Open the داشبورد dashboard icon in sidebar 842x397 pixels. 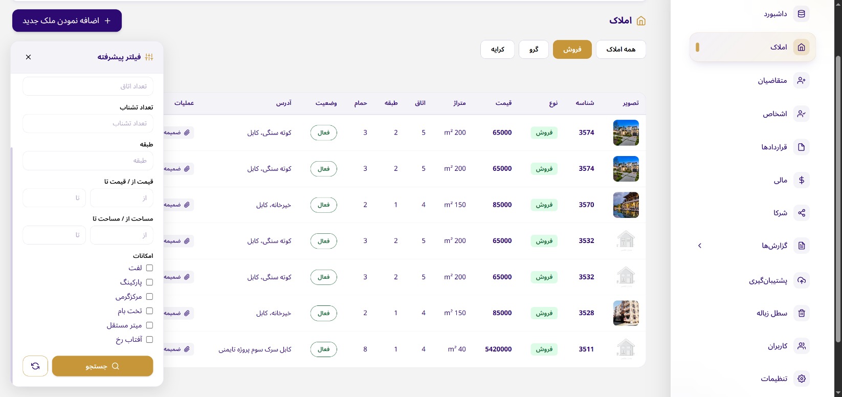[x=801, y=14]
